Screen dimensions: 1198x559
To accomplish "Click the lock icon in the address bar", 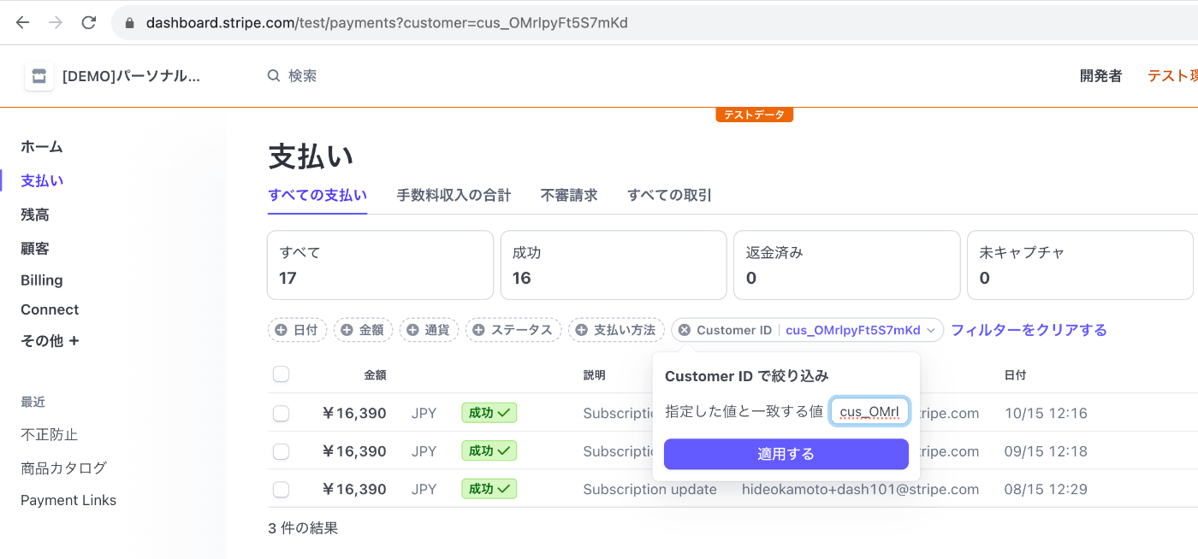I will point(130,23).
